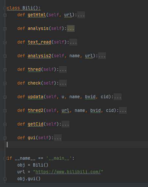Click the analysis function name
Screen dimensions: 148x187
(38, 29)
